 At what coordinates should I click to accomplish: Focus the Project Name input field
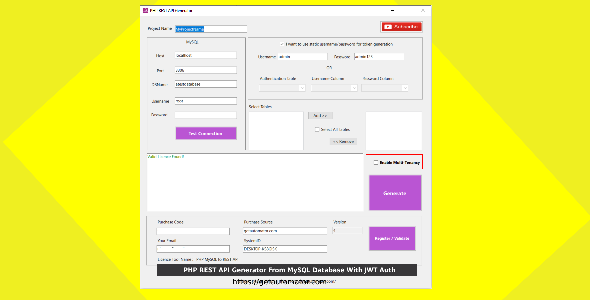tap(211, 29)
